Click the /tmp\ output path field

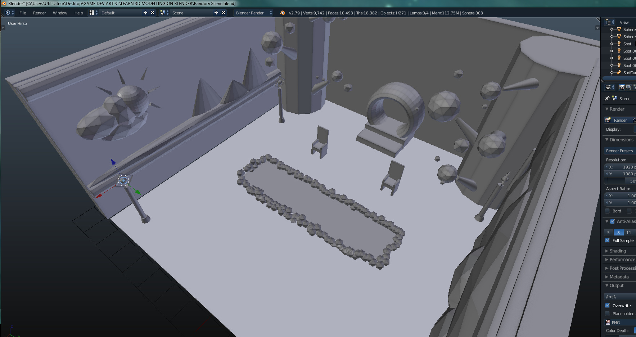pos(620,297)
